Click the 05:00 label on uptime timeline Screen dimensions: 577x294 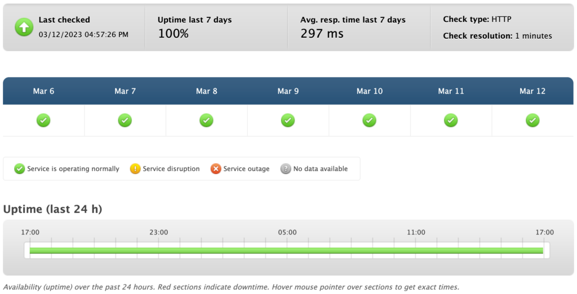click(x=287, y=232)
